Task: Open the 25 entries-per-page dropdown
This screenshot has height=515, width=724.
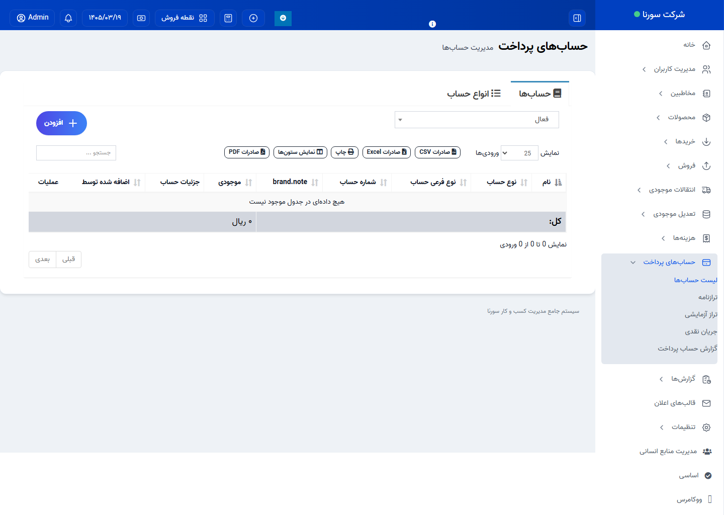Action: pyautogui.click(x=519, y=153)
